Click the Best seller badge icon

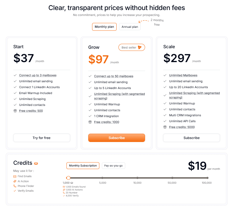(140, 47)
